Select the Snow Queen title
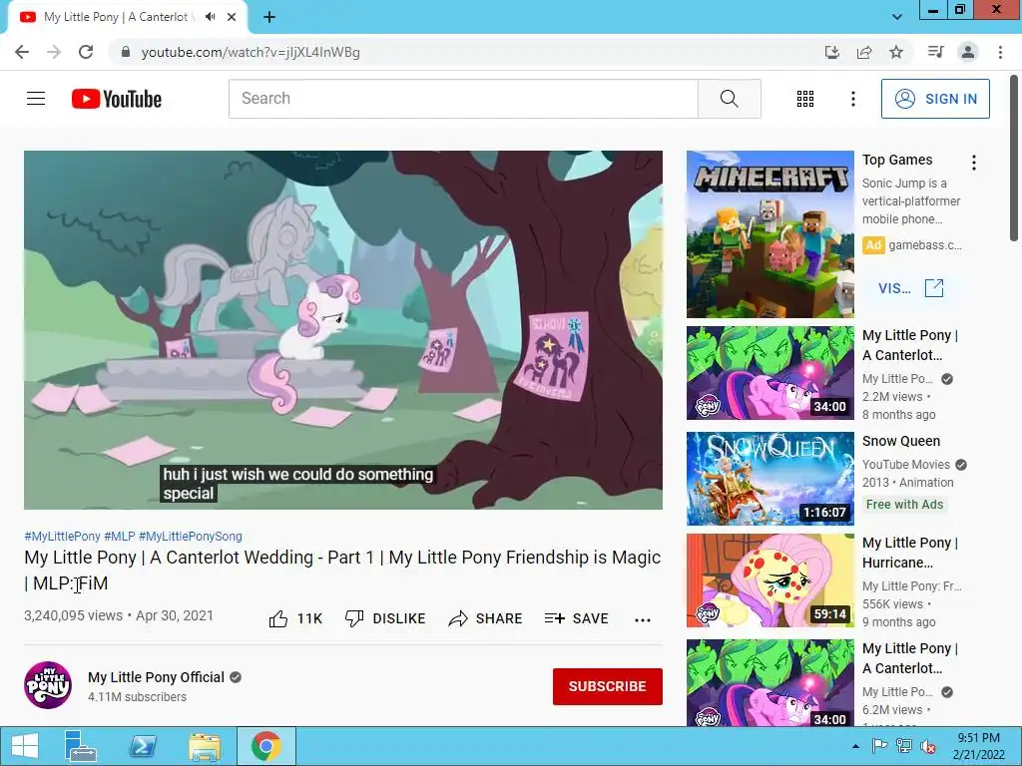1022x766 pixels. [x=901, y=441]
